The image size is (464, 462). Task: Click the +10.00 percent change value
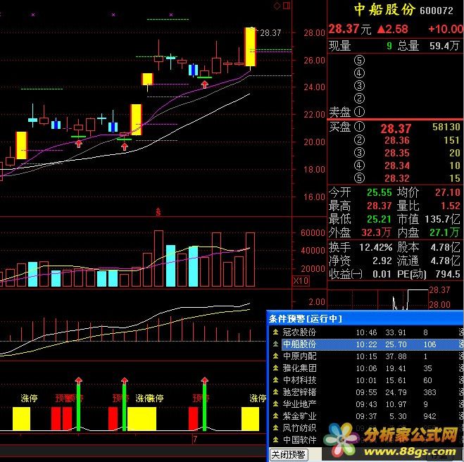pyautogui.click(x=446, y=29)
